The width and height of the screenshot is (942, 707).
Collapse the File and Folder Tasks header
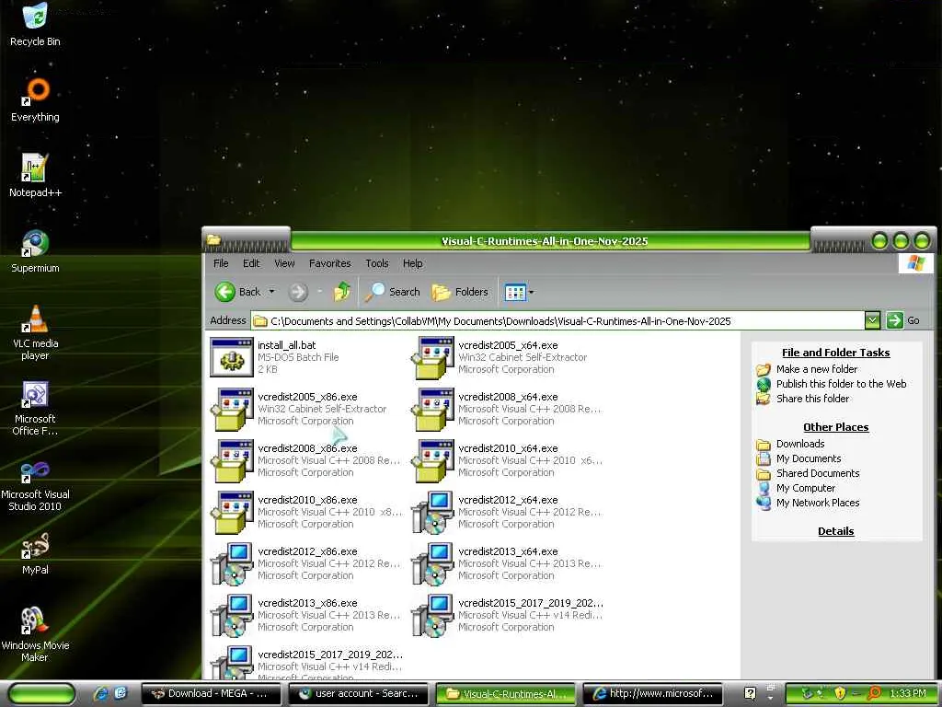[835, 353]
